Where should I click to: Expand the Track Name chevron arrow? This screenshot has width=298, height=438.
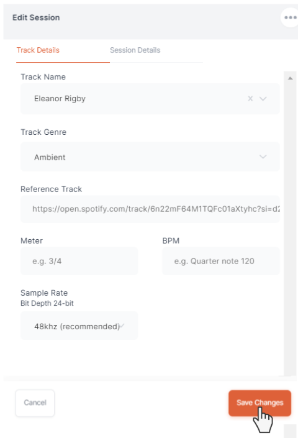pyautogui.click(x=263, y=99)
